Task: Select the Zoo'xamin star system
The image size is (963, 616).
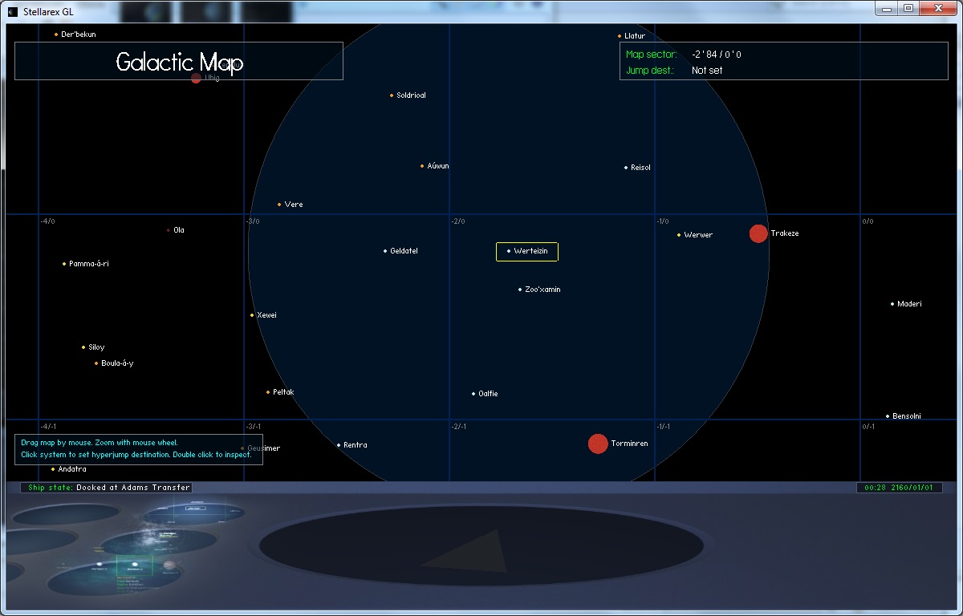Action: [520, 290]
